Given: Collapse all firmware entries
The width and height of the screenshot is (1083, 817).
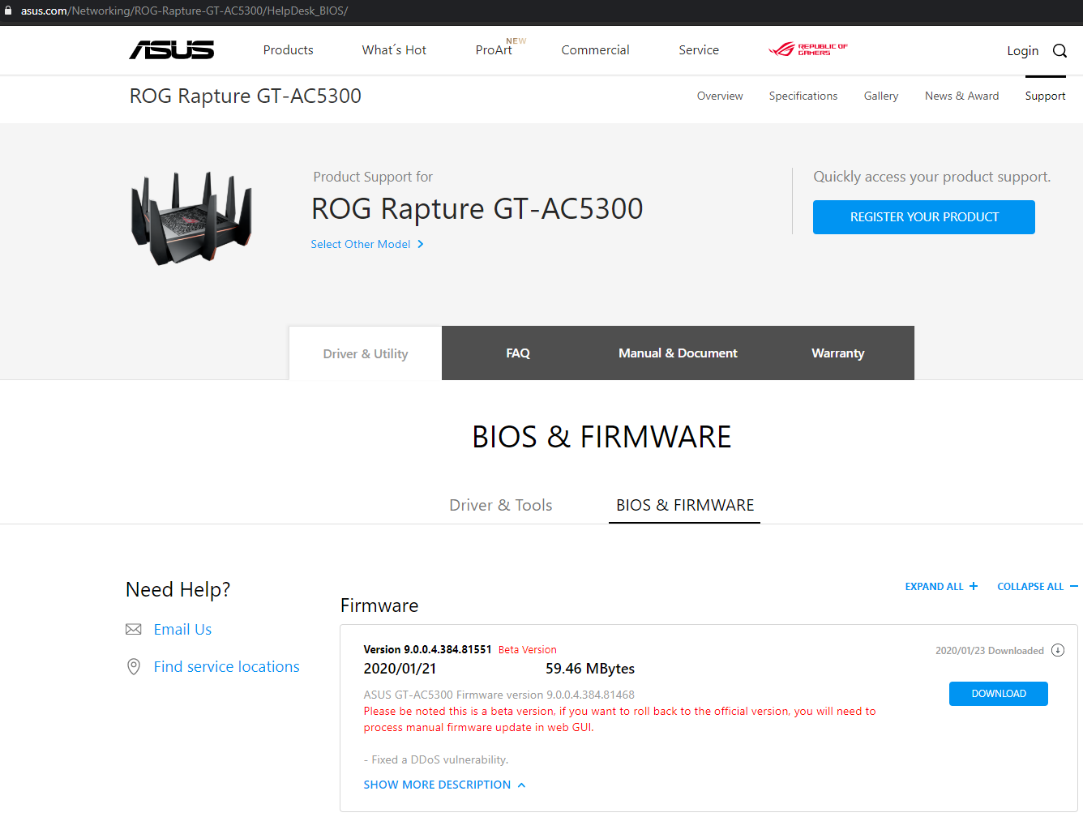Looking at the screenshot, I should [x=1037, y=587].
